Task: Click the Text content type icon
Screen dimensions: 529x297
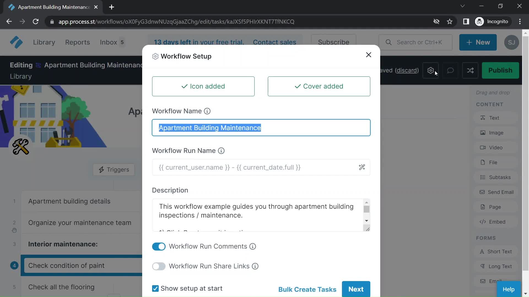Action: coord(483,118)
